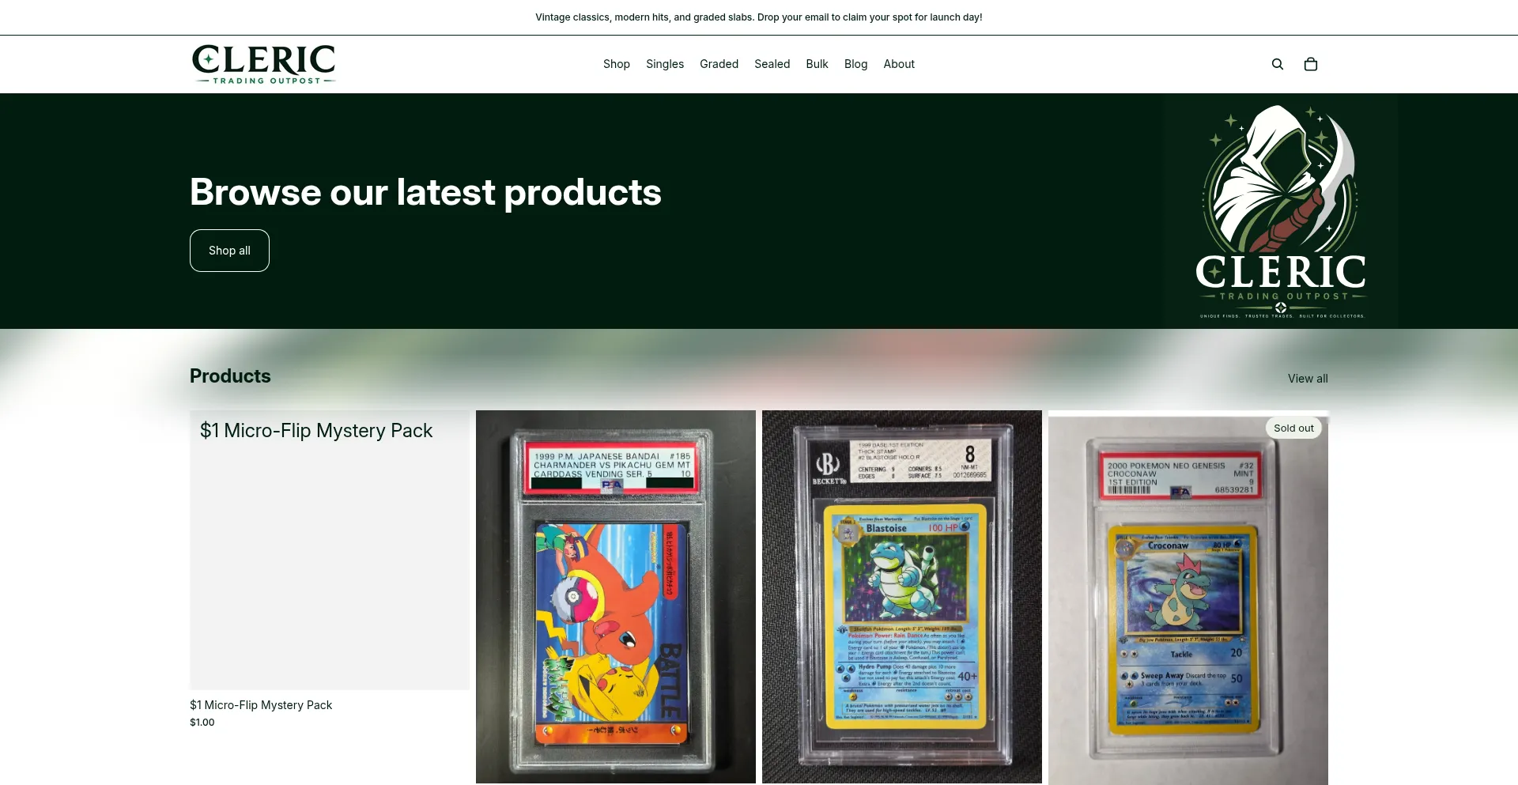1518x785 pixels.
Task: Select the Sealed menu item
Action: click(x=772, y=64)
